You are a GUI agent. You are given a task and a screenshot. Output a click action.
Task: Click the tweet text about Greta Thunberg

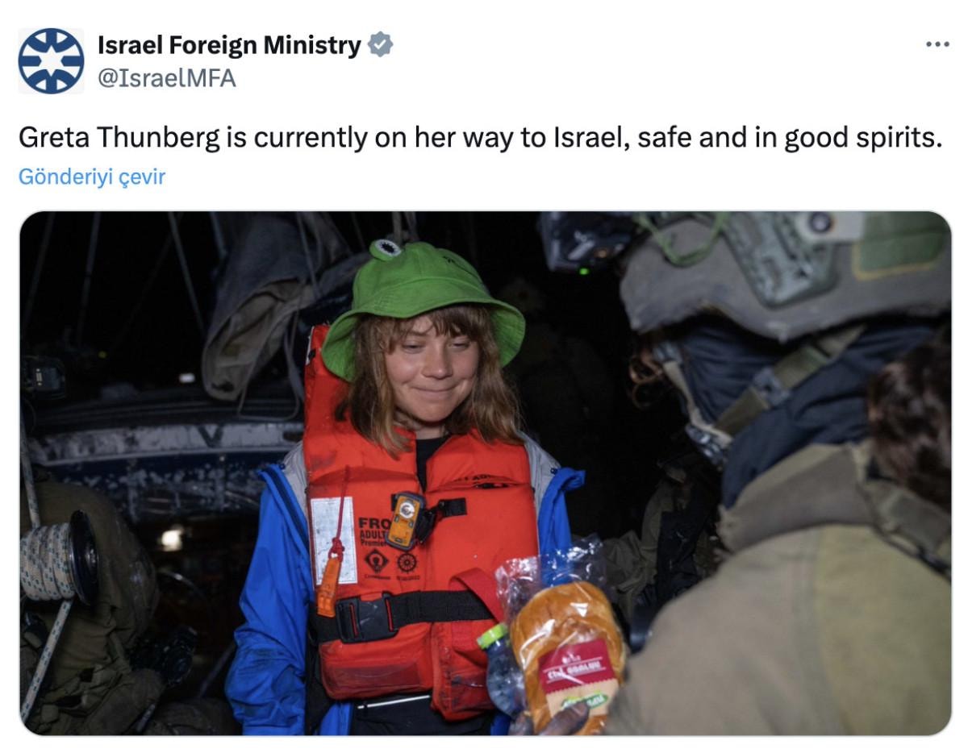[480, 138]
